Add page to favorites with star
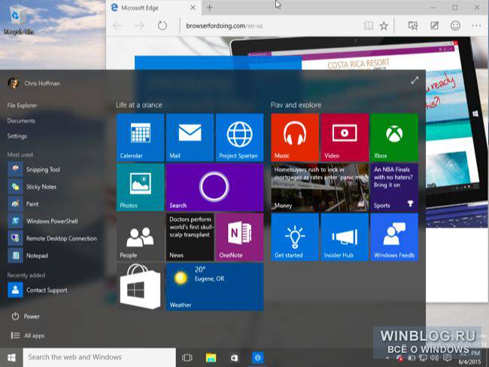This screenshot has width=489, height=367. click(x=384, y=26)
